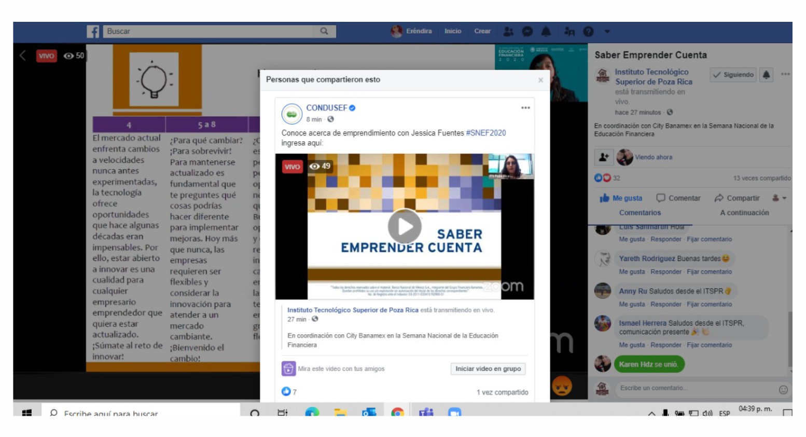Switch to the A continuación tab
Image resolution: width=806 pixels, height=437 pixels.
tap(744, 213)
